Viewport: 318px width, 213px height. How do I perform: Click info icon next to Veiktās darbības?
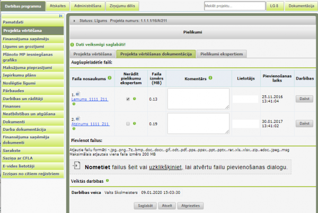click(107, 181)
